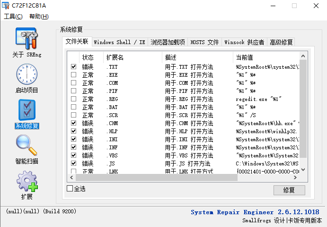Image resolution: width=327 pixels, height=227 pixels.
Task: Enable the .REG row checkbox
Action: pos(73,99)
